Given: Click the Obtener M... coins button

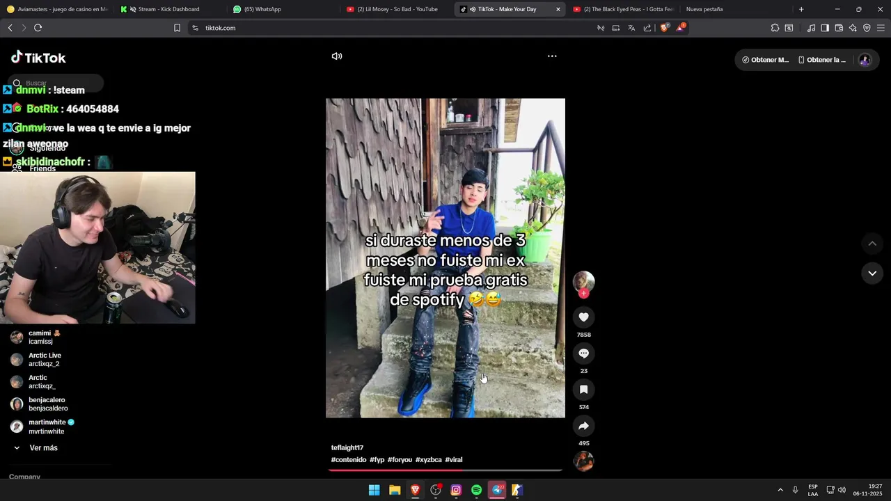Looking at the screenshot, I should (766, 60).
